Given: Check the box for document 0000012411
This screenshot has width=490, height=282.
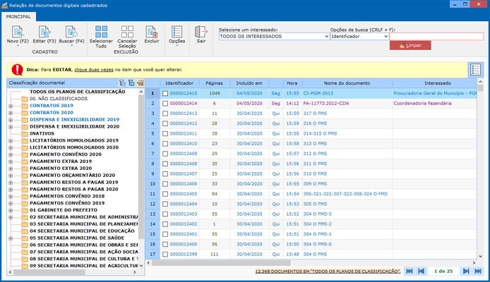Looking at the screenshot, I should tap(165, 133).
